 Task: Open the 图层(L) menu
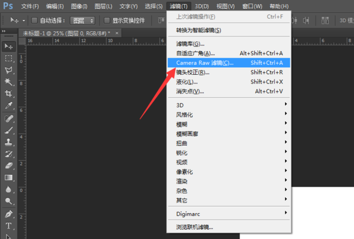(103, 6)
